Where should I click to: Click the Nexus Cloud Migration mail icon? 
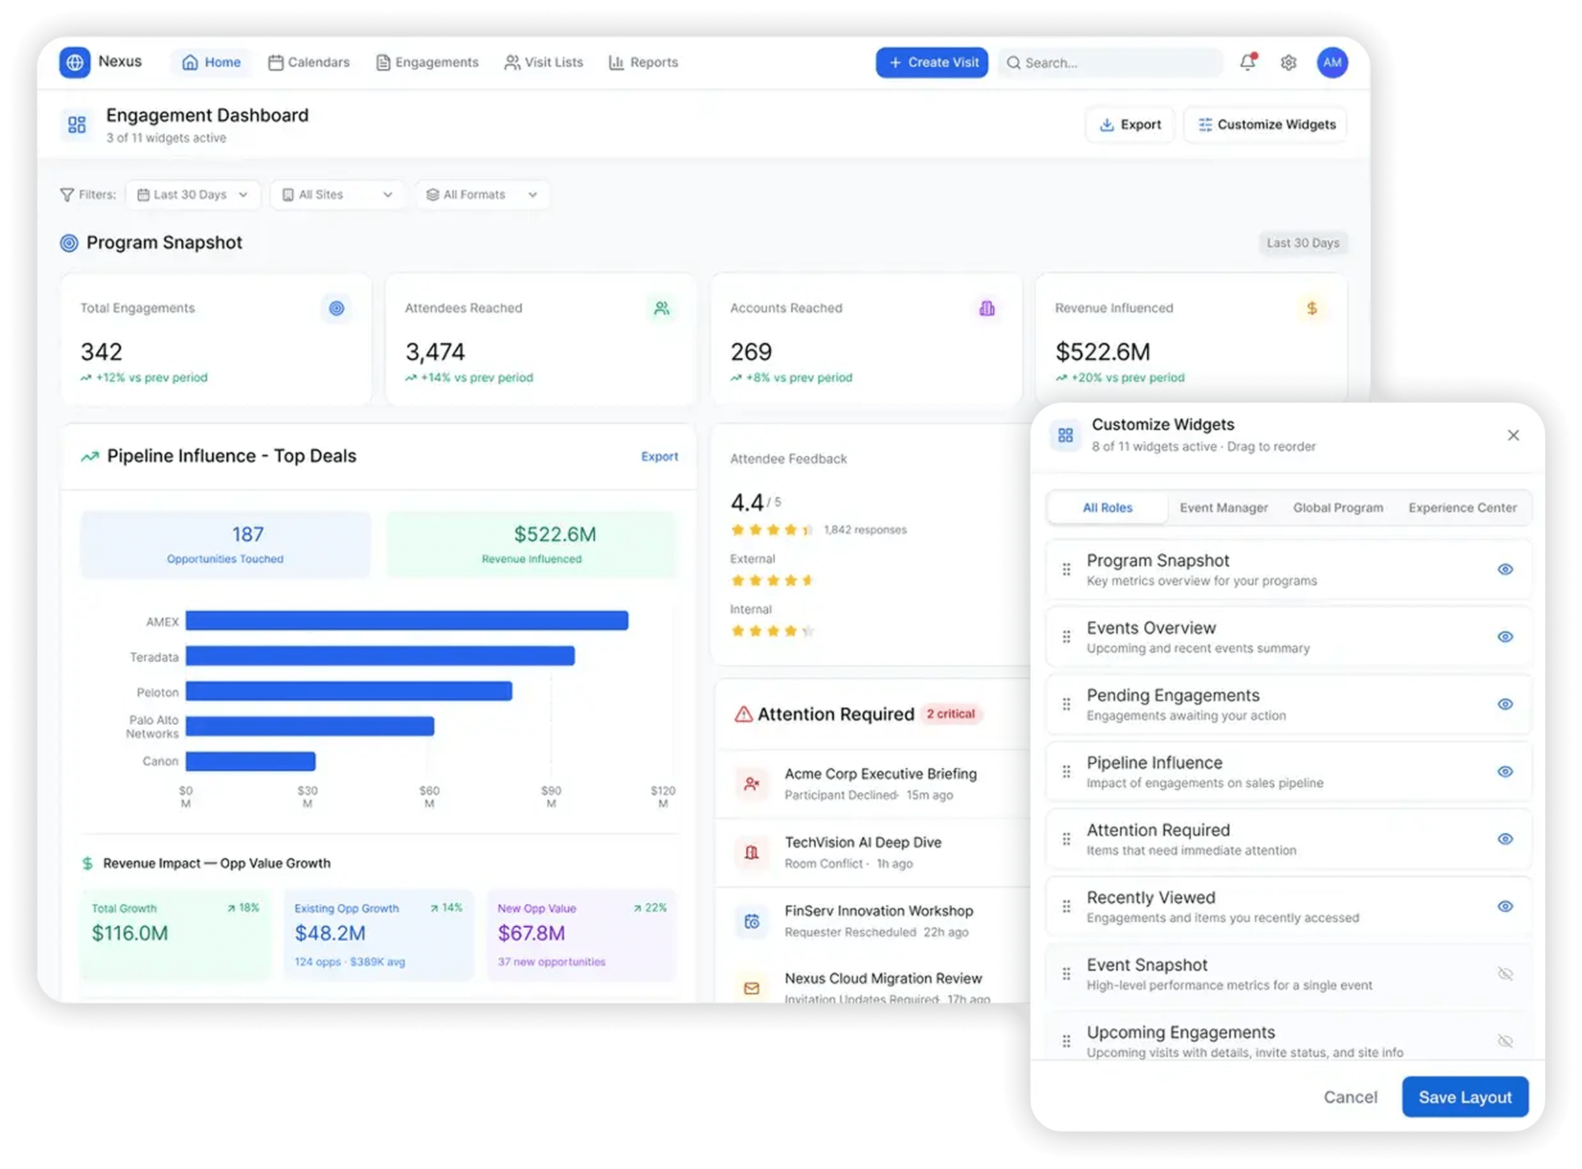[x=752, y=988]
